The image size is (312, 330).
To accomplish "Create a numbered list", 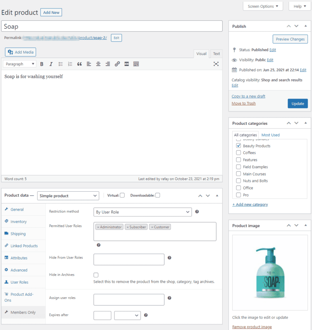I will (70, 64).
